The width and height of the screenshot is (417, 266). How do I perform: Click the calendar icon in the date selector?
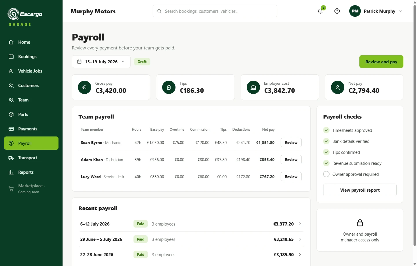pos(79,62)
